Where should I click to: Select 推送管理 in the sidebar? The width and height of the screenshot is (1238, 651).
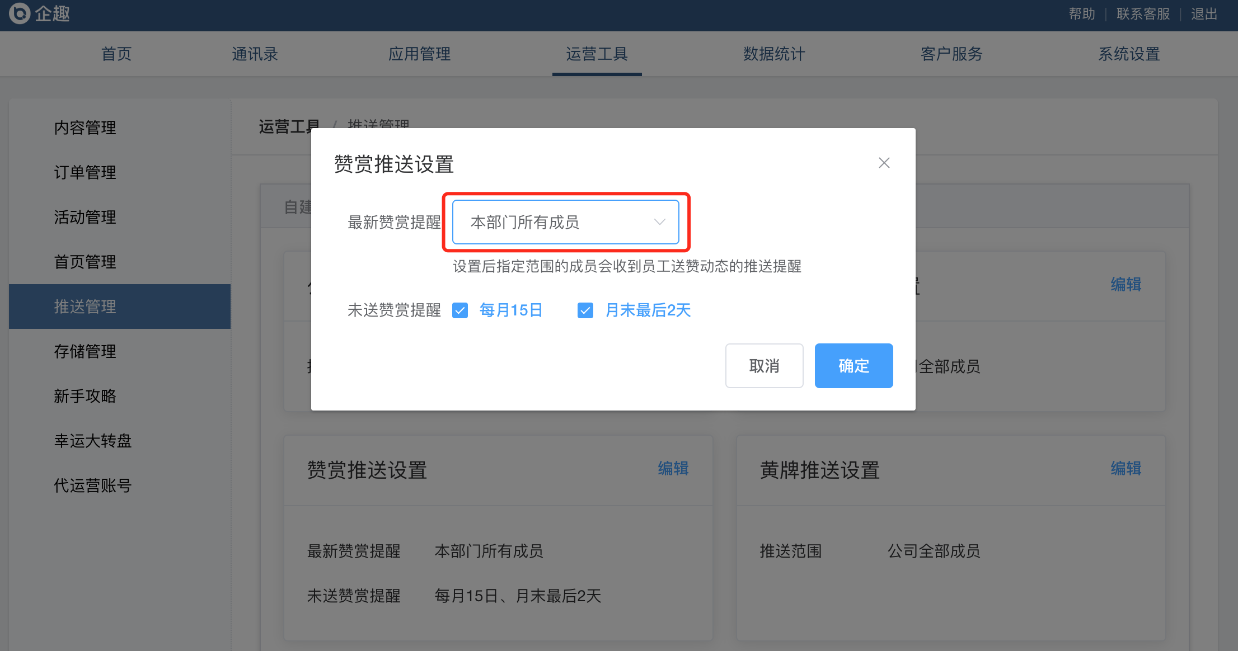click(120, 306)
